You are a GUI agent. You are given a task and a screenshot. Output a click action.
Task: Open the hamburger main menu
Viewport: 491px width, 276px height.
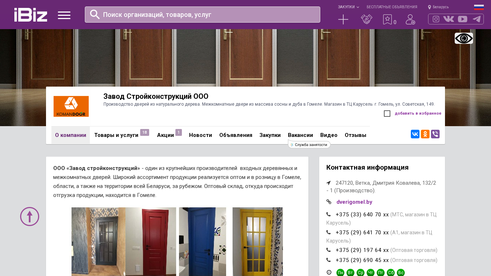click(64, 15)
